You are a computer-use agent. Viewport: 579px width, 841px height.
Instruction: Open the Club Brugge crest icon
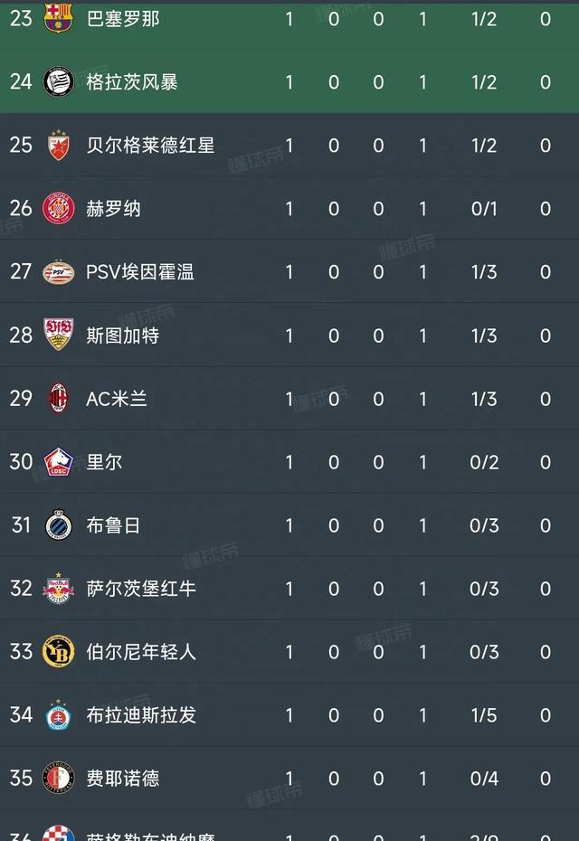coord(59,525)
